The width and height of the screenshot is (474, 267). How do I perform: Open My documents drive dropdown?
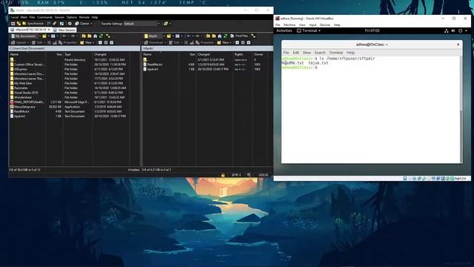(x=25, y=36)
